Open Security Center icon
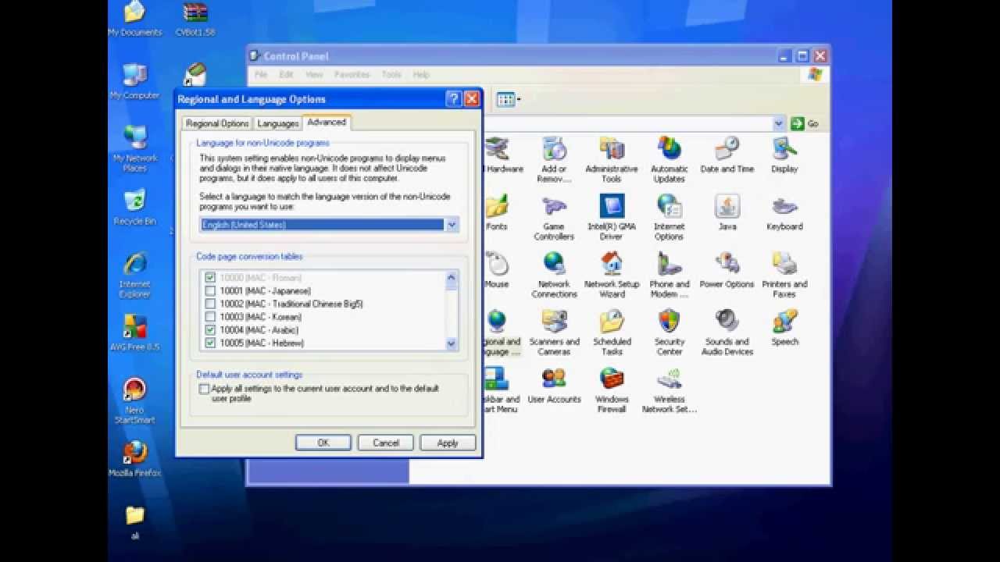This screenshot has width=1000, height=562. pyautogui.click(x=670, y=333)
